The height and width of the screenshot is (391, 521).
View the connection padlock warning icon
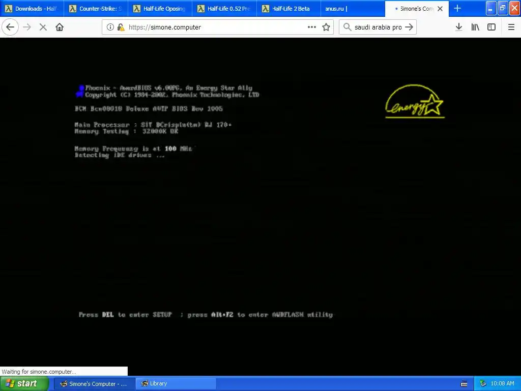121,27
